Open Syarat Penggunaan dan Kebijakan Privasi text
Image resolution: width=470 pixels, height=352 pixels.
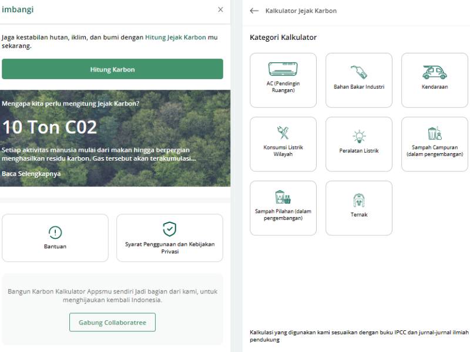point(170,248)
